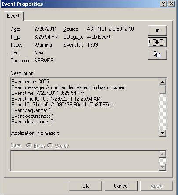Viewport: 178px width, 195px height.
Task: Close the Event Properties dialog
Action: pos(171,4)
